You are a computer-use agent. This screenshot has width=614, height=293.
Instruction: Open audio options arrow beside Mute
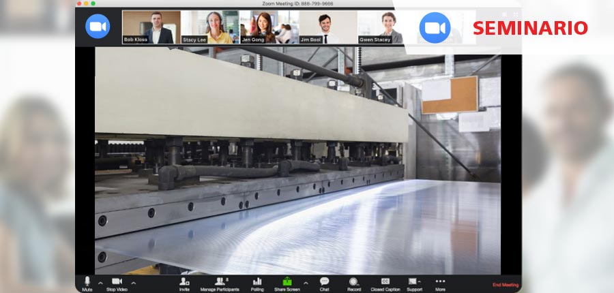click(x=101, y=282)
